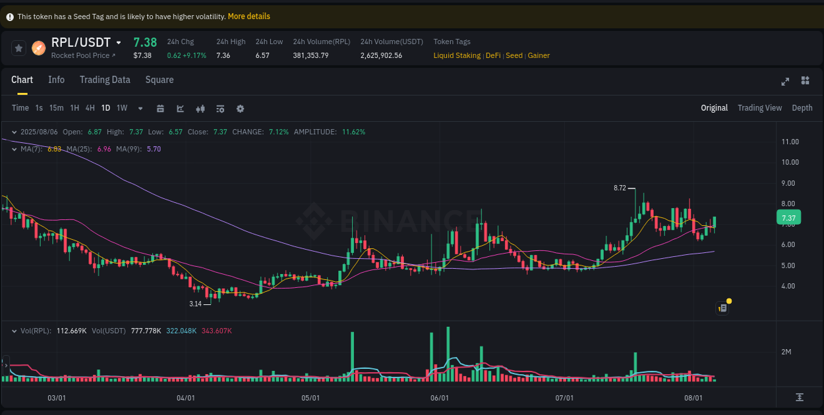This screenshot has width=824, height=415.
Task: Open the layout grid icon near fullscreen arrows
Action: click(x=805, y=80)
